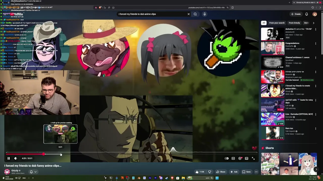323x181 pixels.
Task: Open the player settings gear
Action: pos(240,158)
